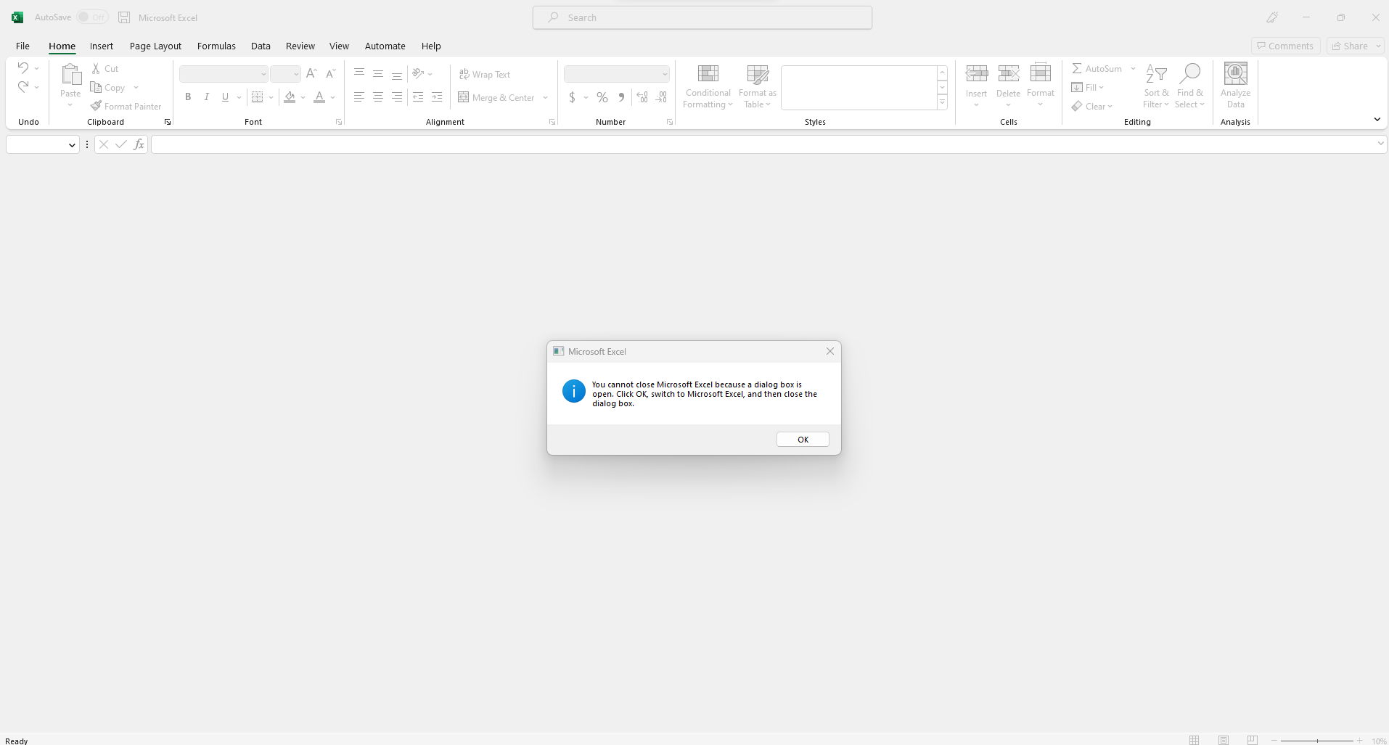This screenshot has height=745, width=1389.
Task: Click the Paste clipboard icon
Action: pyautogui.click(x=70, y=74)
